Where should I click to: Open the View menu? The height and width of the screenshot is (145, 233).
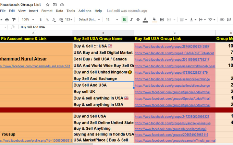tap(22, 11)
